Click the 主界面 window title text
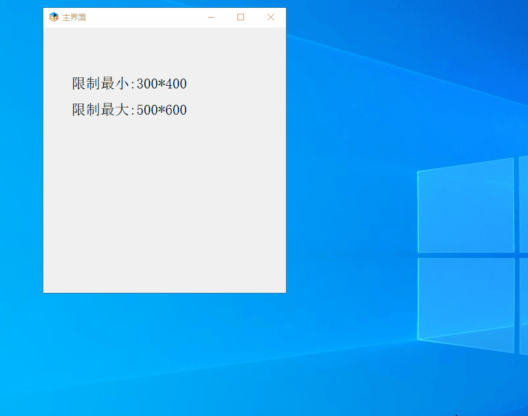528x416 pixels. [x=74, y=18]
